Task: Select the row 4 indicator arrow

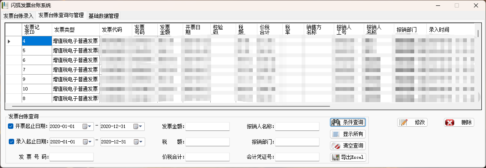Action: (9, 41)
